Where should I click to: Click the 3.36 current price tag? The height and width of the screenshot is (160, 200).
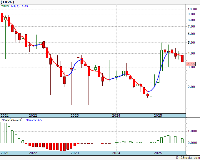(x=191, y=64)
